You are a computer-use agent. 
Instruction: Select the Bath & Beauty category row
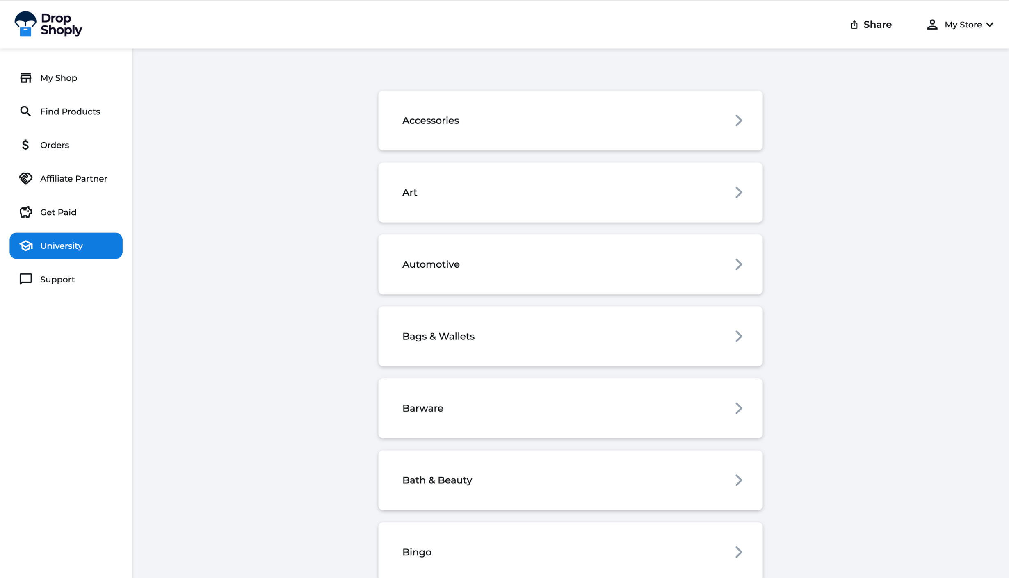point(570,480)
